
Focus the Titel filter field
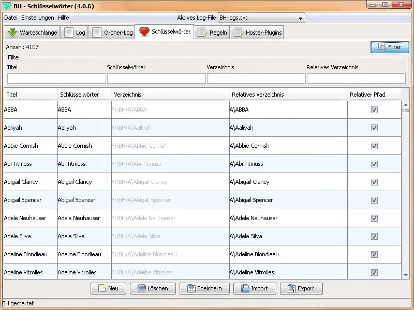pos(56,79)
